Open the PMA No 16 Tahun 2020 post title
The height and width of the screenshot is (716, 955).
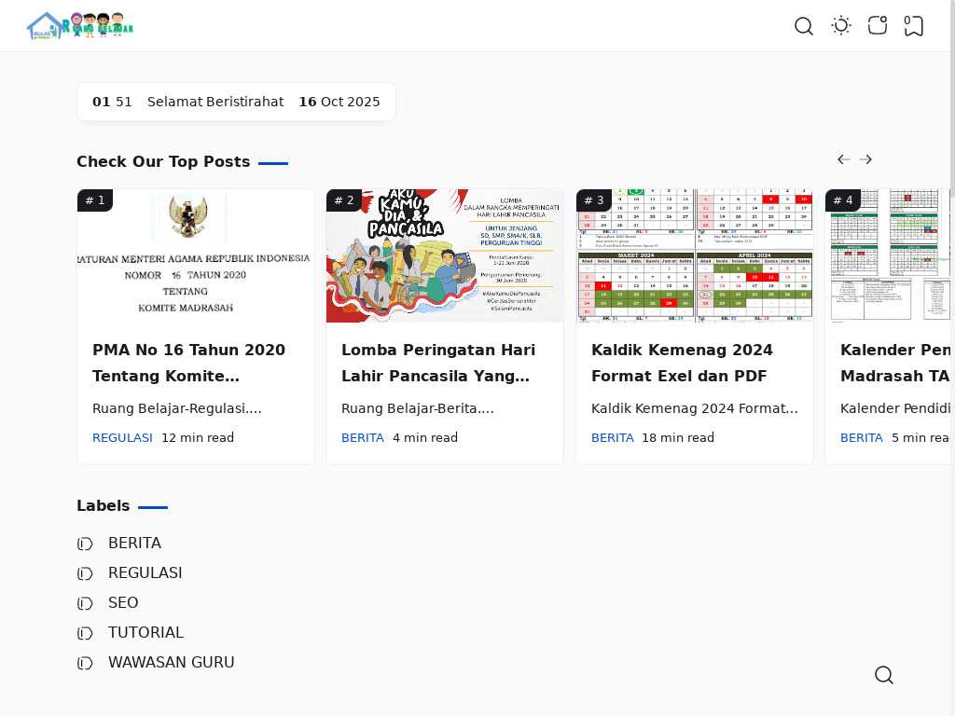(188, 363)
